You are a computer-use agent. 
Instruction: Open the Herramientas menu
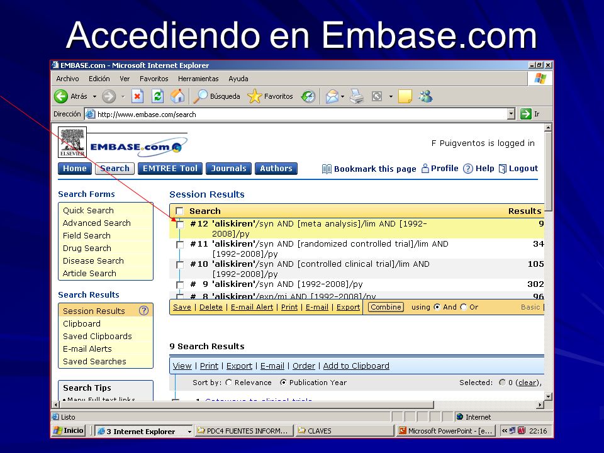click(198, 79)
